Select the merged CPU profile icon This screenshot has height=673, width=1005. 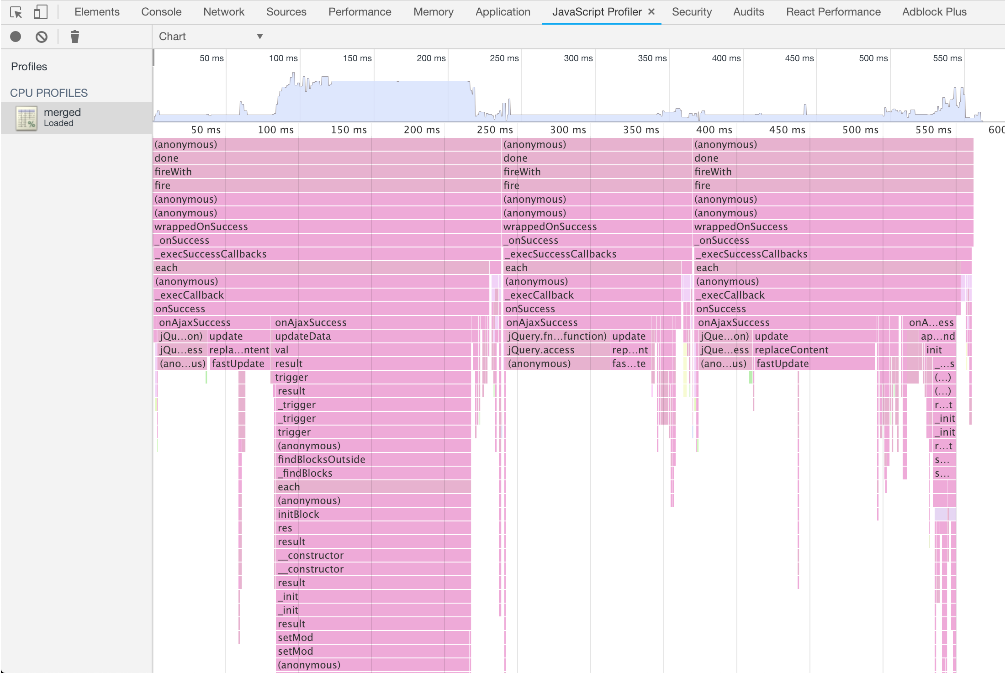point(26,118)
